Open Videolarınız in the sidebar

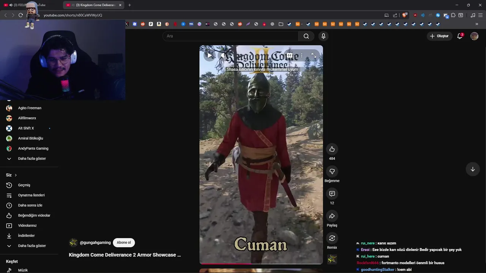click(x=29, y=226)
